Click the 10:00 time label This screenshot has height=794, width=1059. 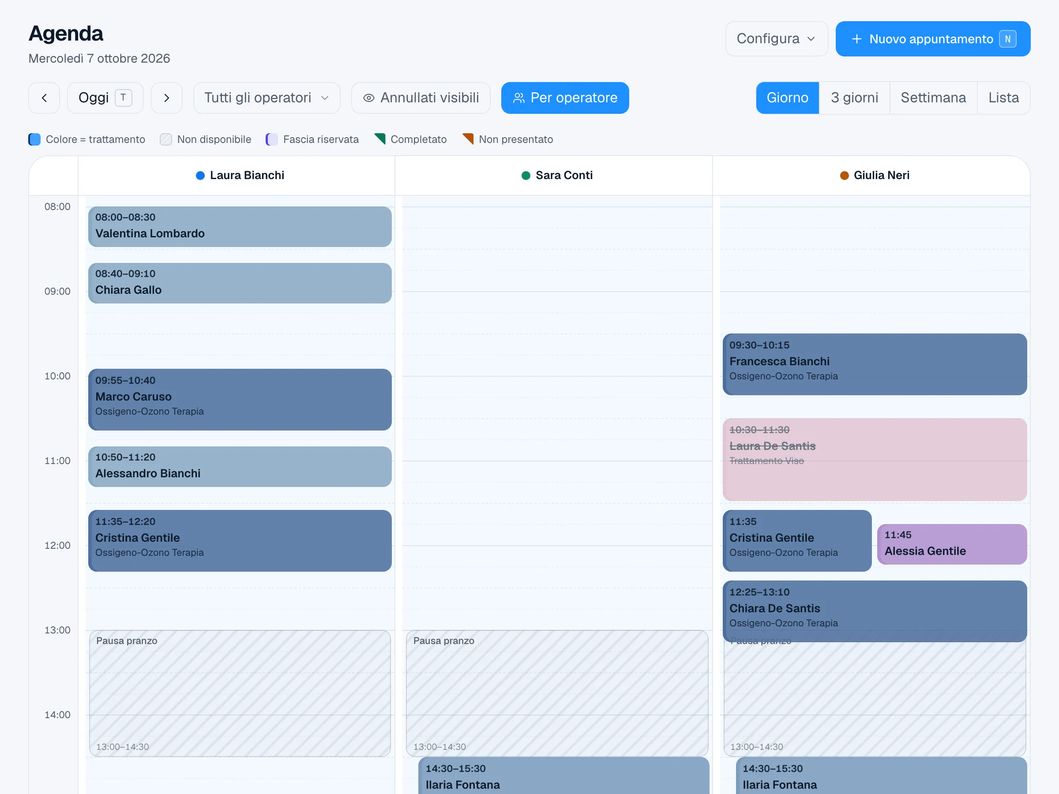(57, 376)
